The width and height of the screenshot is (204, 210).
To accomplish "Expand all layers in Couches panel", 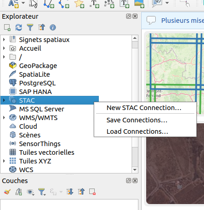I will [70, 192].
